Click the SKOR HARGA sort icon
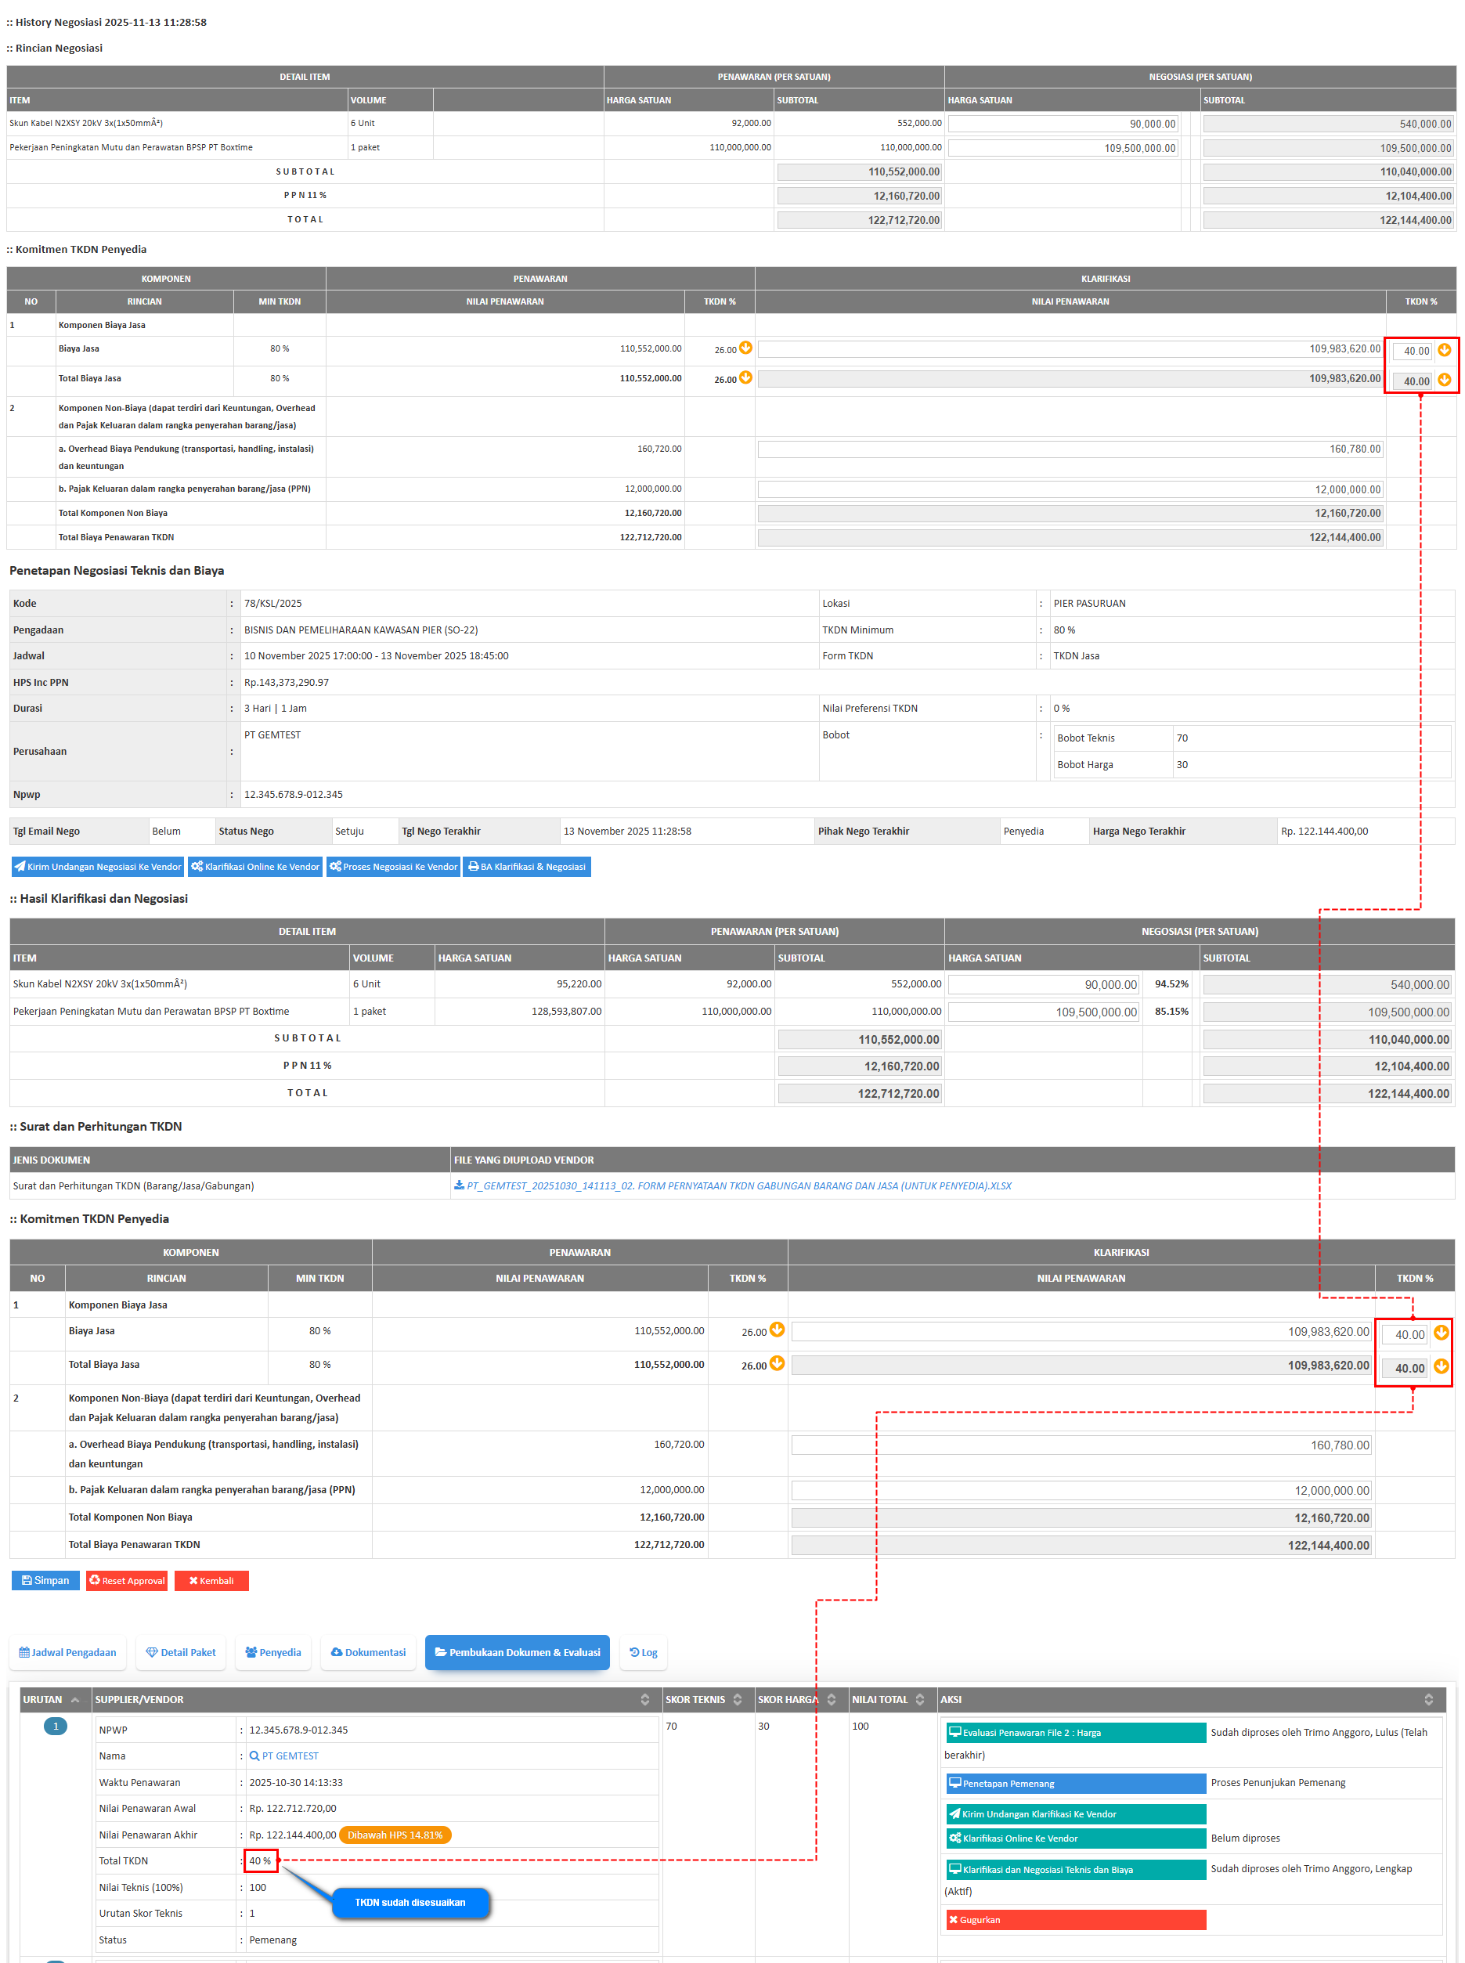The height and width of the screenshot is (1963, 1465). pos(831,1700)
